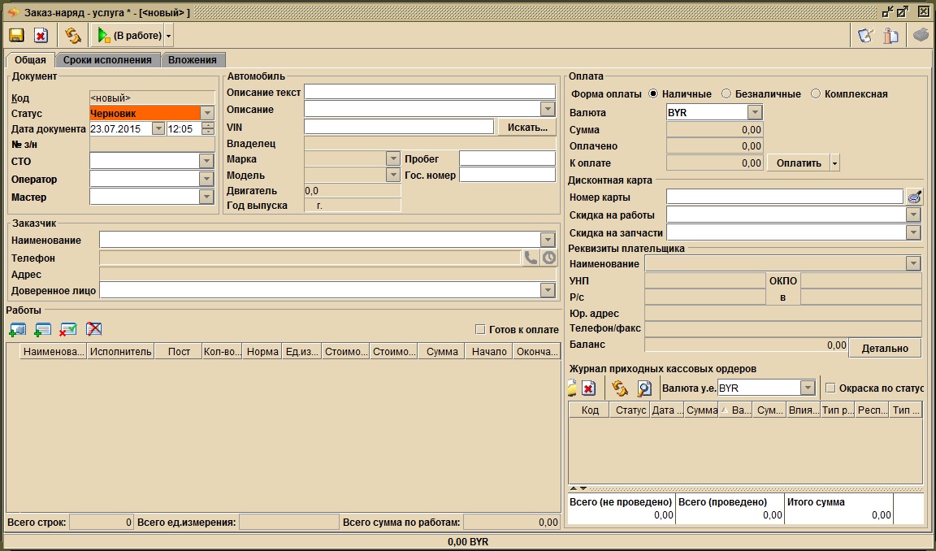Open the "Сроки исполнения" tab
This screenshot has width=936, height=551.
click(107, 59)
